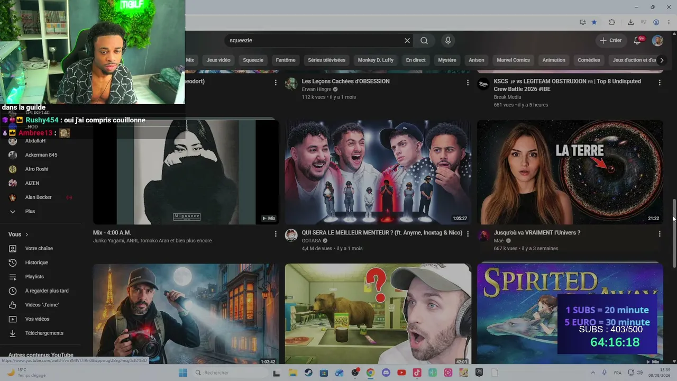This screenshot has height=381, width=677.
Task: Select the Séries télévisées filter chip
Action: click(326, 60)
